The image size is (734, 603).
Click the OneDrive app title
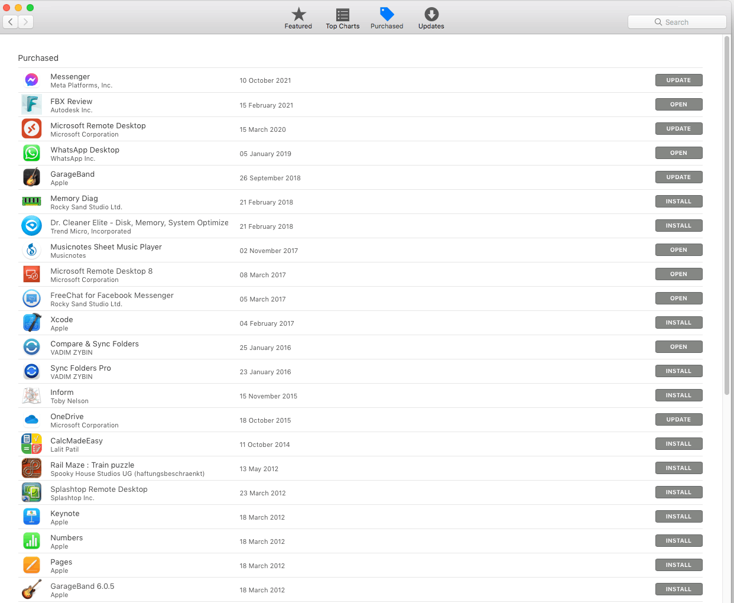[67, 416]
